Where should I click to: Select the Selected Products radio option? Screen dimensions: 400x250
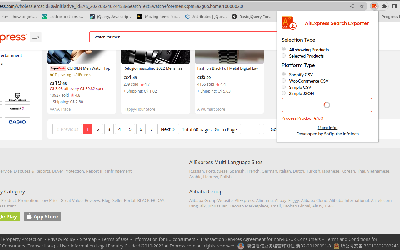[x=283, y=56]
